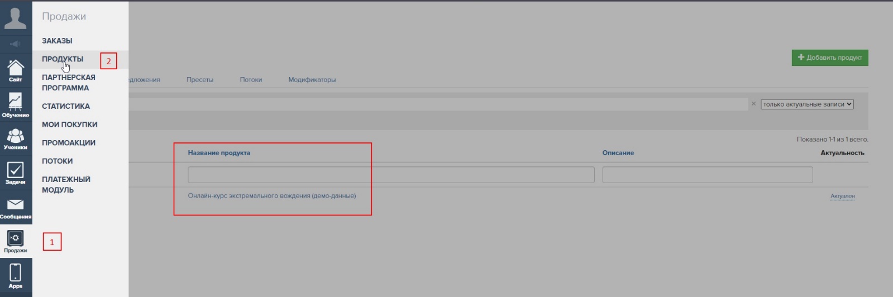Clear the search with the × icon

click(x=753, y=104)
